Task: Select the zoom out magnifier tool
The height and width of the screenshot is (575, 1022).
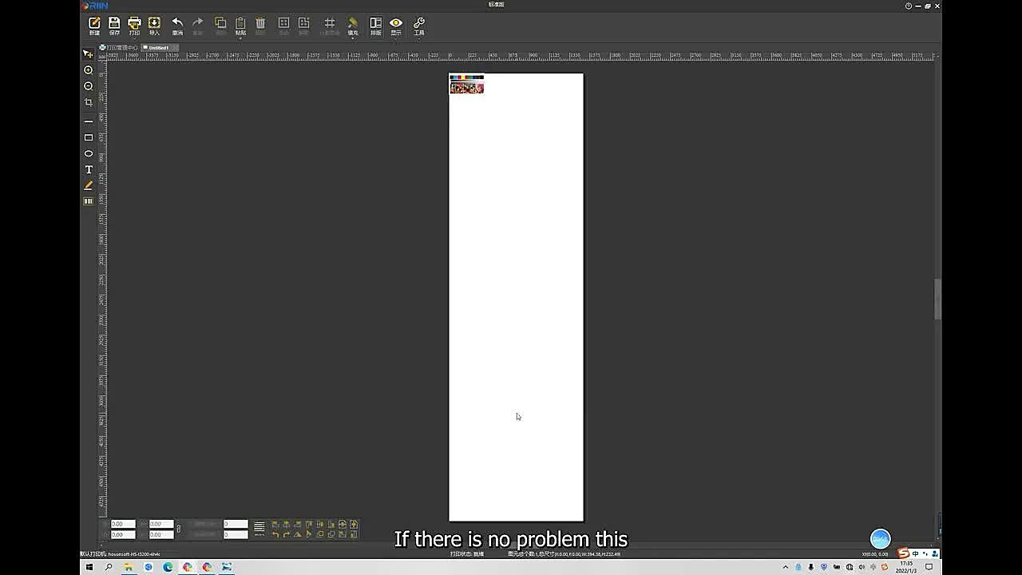Action: tap(89, 86)
